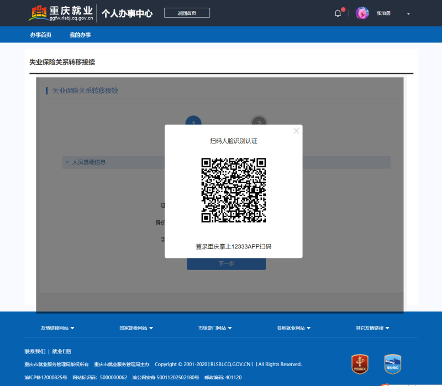Expand the 友情链接网站 dropdown
Screen dimensions: 442x386
(57, 328)
